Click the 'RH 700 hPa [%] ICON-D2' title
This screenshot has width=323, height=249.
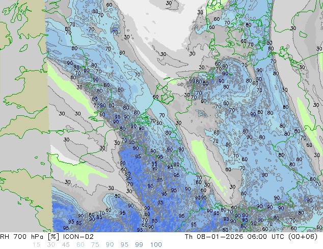(47, 237)
